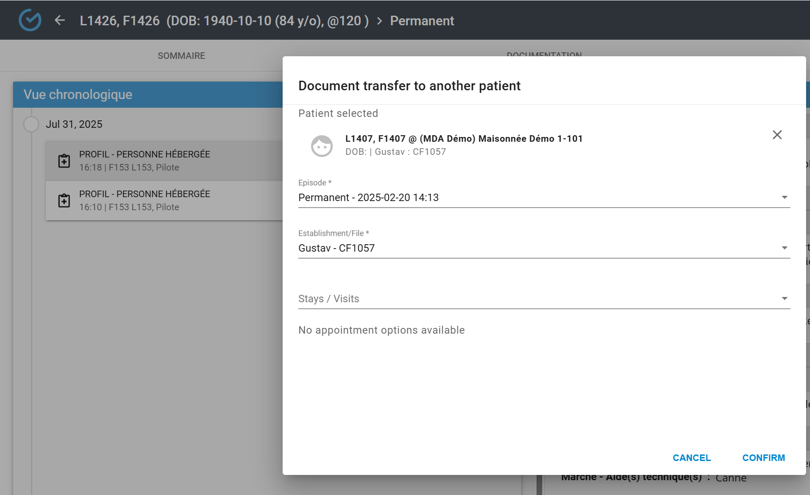Click the Jul 31, 2025 timeline circle
This screenshot has width=810, height=495.
tap(31, 124)
